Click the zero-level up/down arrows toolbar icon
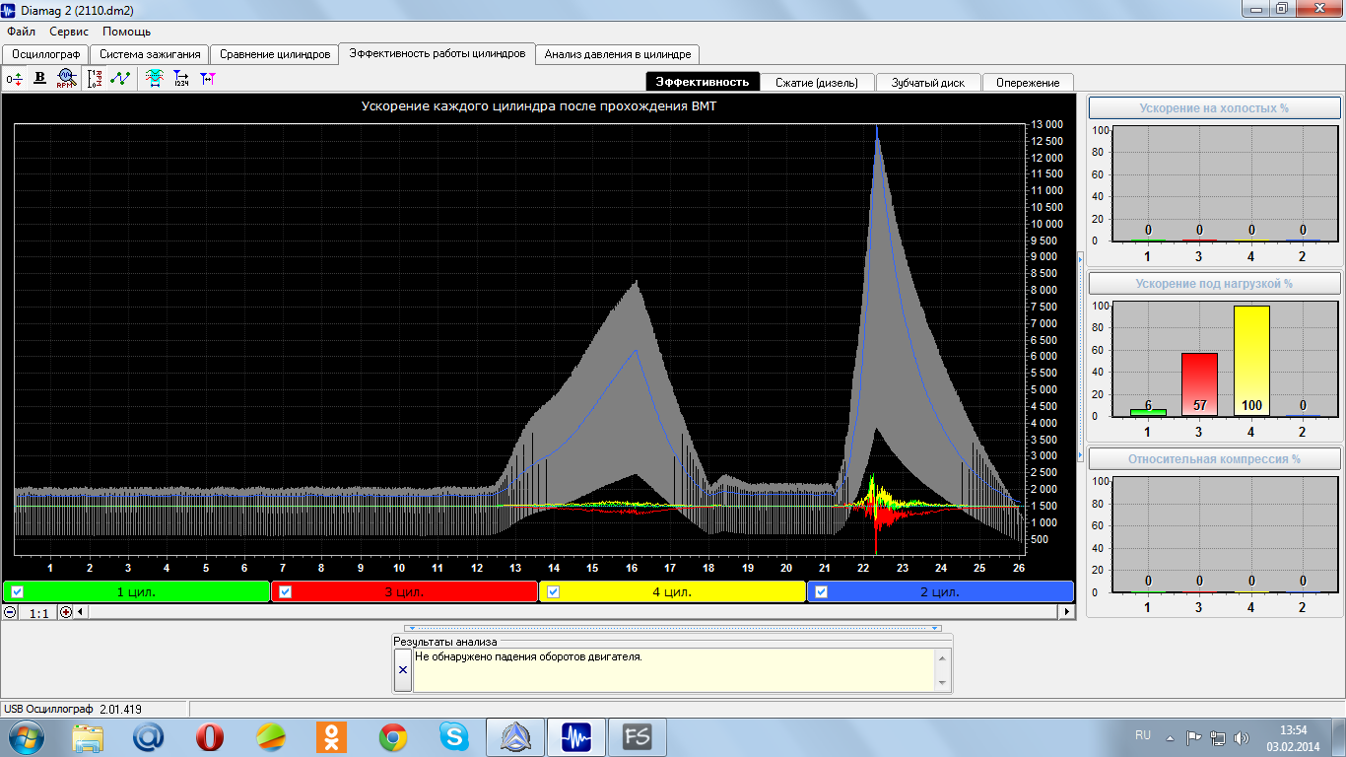The width and height of the screenshot is (1346, 757). click(x=14, y=79)
